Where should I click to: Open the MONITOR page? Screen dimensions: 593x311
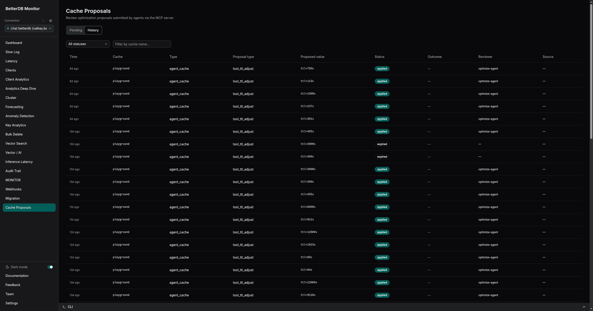[29, 180]
